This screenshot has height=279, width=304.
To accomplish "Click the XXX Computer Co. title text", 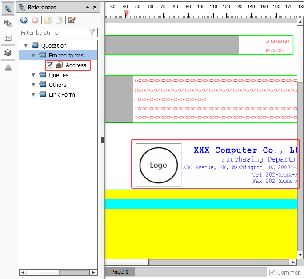I will click(245, 150).
